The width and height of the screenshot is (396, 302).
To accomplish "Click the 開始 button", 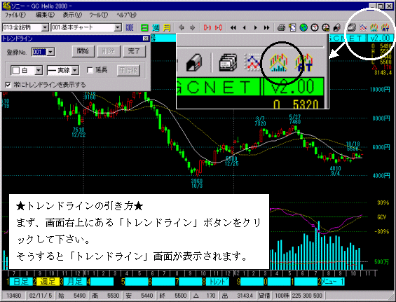I will (x=83, y=51).
